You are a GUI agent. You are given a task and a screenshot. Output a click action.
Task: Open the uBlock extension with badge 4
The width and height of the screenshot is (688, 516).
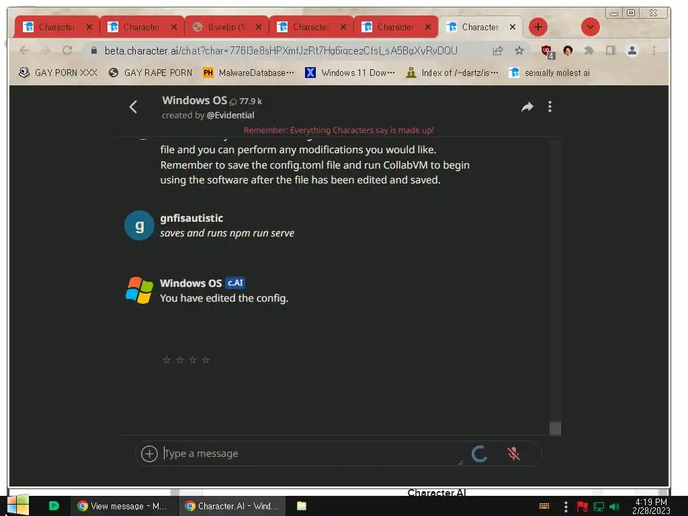547,52
